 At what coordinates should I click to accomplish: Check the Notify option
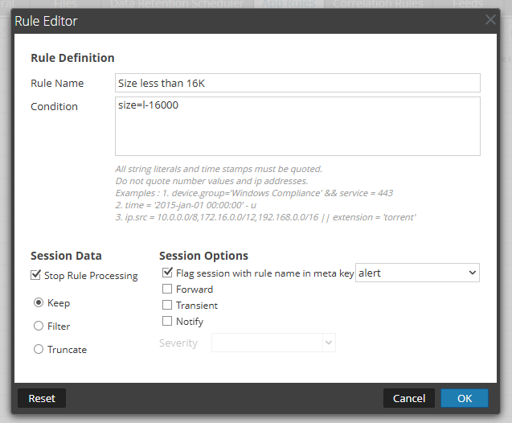(168, 322)
